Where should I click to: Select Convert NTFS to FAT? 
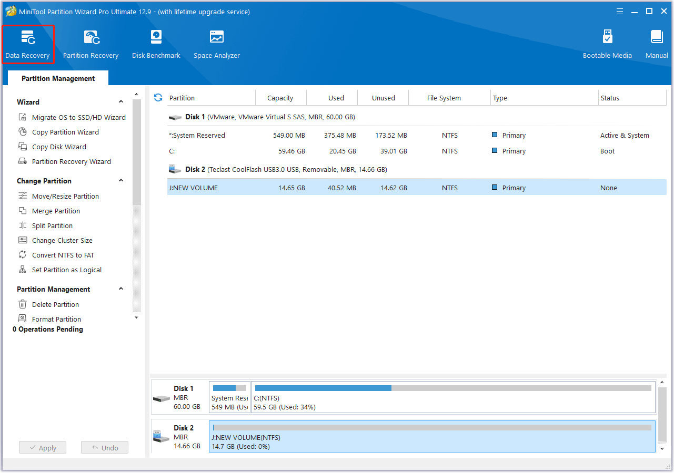[56, 255]
